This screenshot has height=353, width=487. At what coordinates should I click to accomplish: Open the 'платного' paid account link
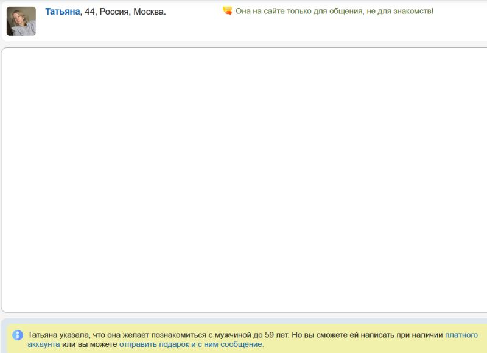(x=466, y=335)
